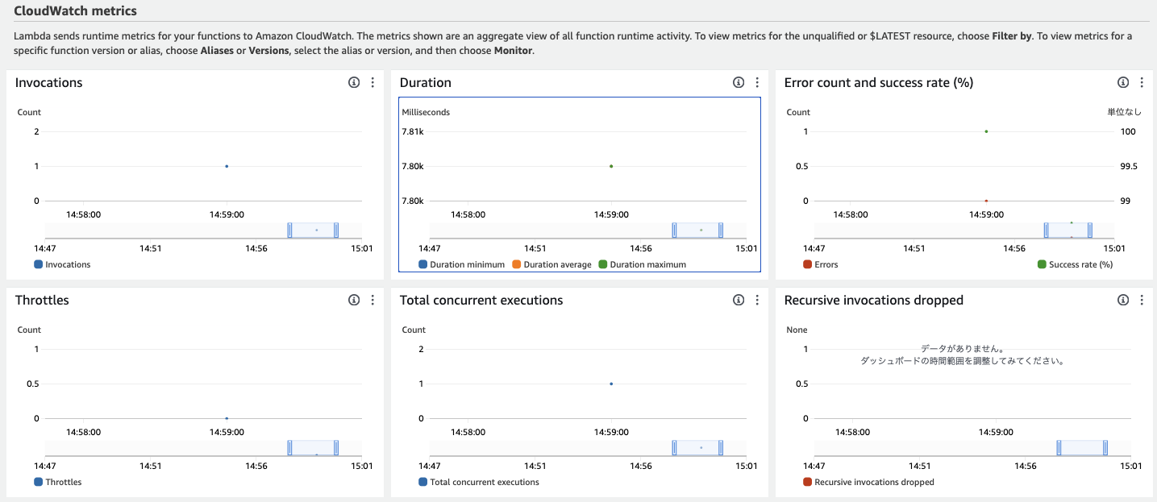
Task: Click the Duration minimum legend marker
Action: click(422, 263)
